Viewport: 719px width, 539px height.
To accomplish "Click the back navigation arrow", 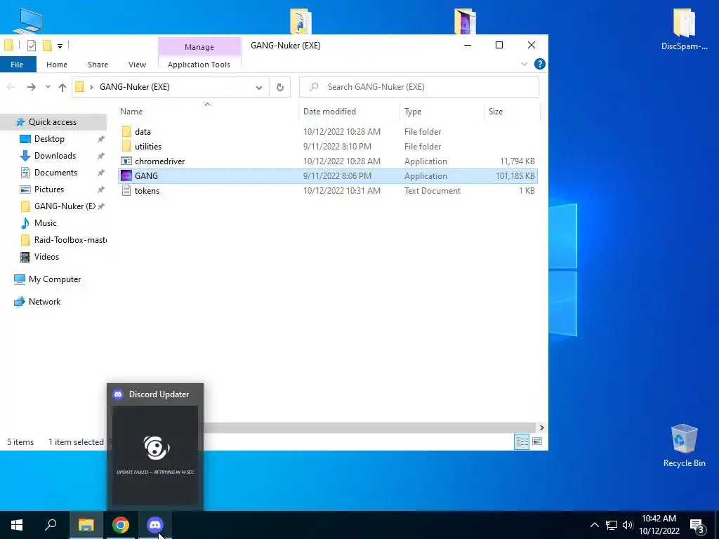I will [11, 86].
